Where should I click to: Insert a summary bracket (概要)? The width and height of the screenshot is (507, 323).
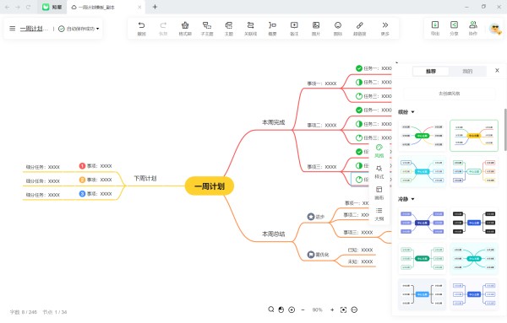[272, 29]
